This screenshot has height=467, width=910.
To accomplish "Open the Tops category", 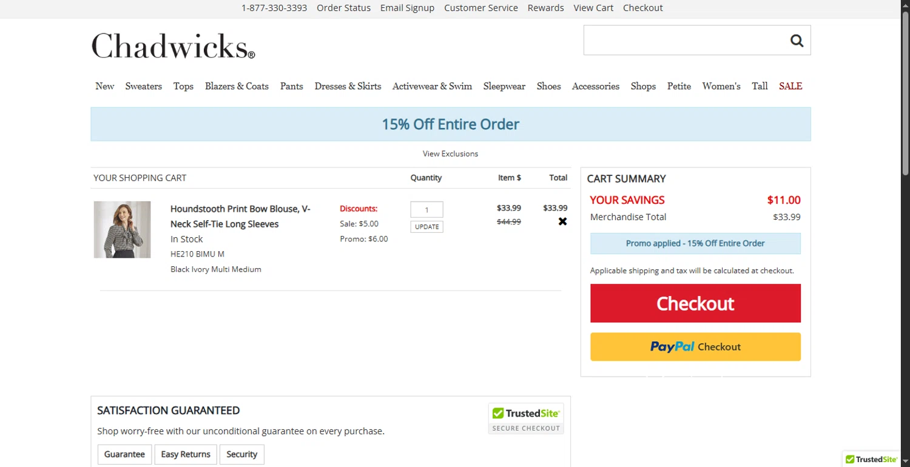I will pos(183,86).
